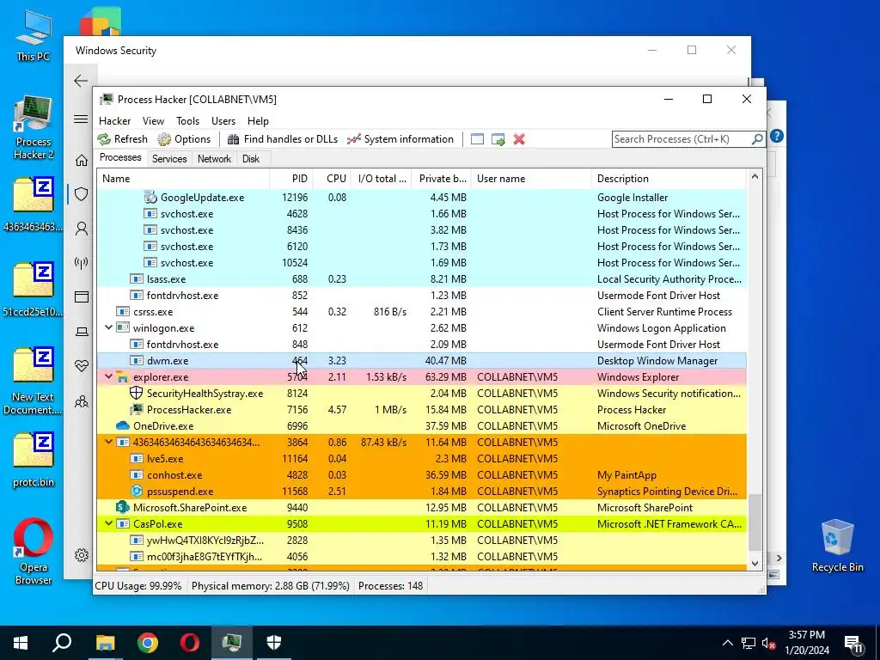Screen dimensions: 880x660
Task: Open the hamburger menu in Windows Security
Action: pos(81,119)
